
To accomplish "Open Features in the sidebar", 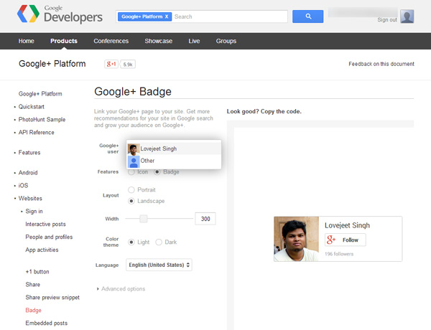I will pyautogui.click(x=29, y=152).
